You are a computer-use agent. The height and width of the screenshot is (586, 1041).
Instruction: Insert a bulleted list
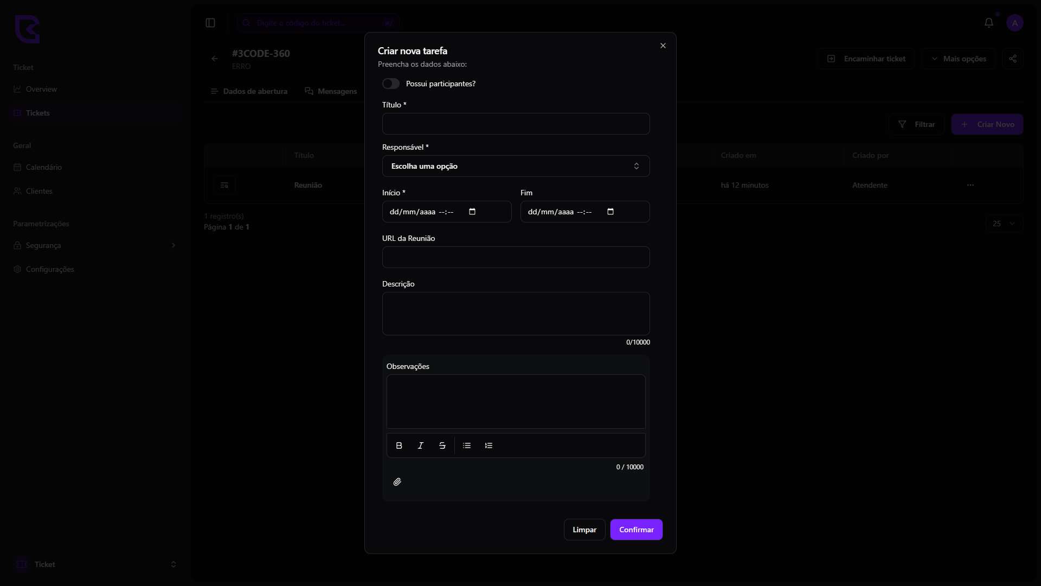[x=467, y=445]
